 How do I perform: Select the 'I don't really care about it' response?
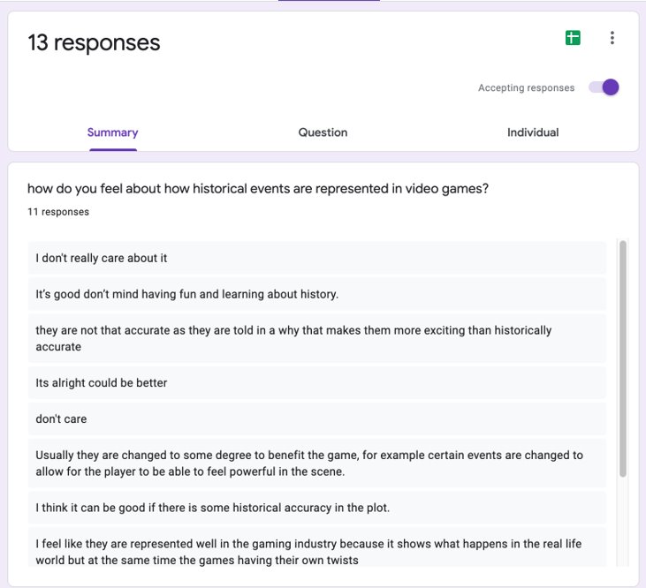(317, 258)
